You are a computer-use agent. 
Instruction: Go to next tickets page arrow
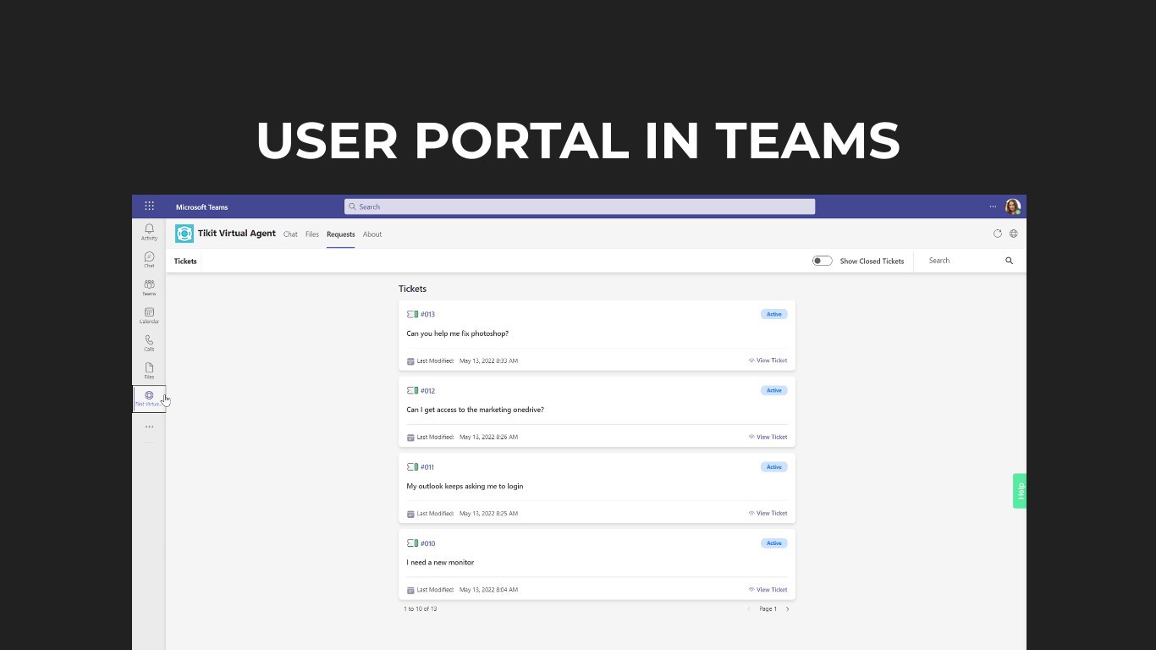click(787, 609)
